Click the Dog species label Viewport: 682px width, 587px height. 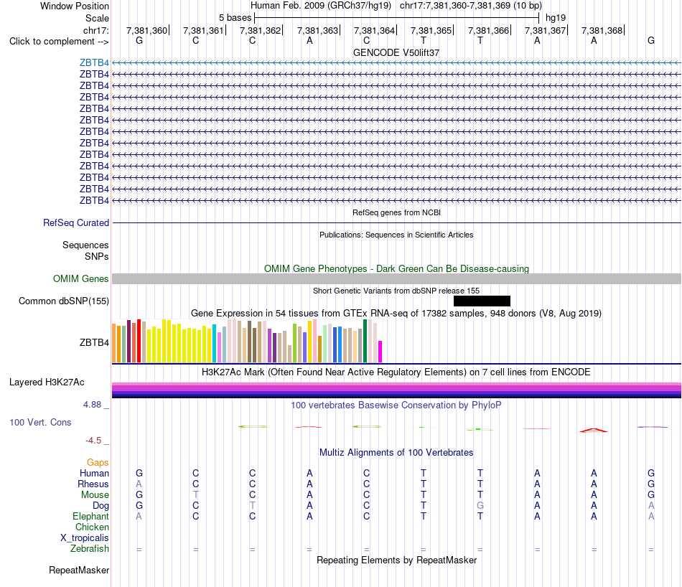point(101,506)
